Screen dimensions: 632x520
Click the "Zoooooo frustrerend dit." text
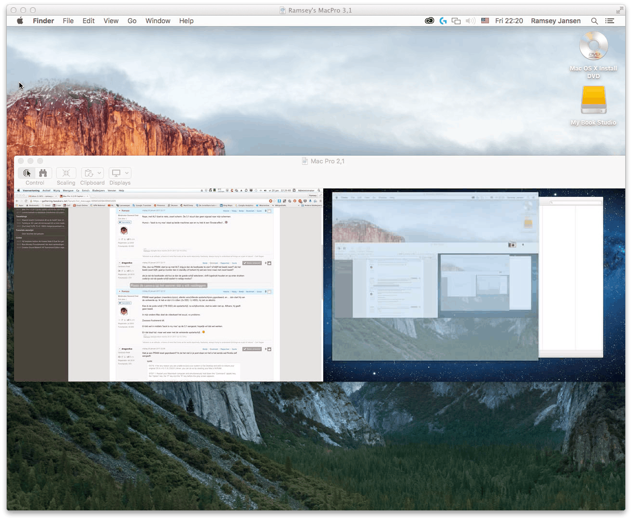click(x=154, y=320)
